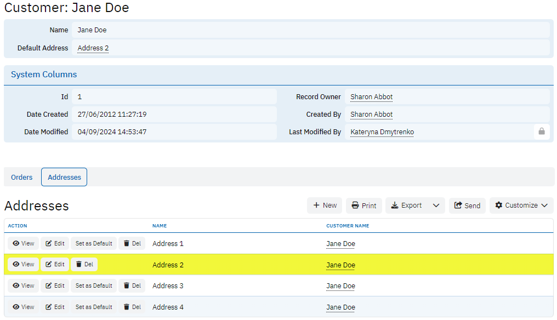Open the Export dropdown arrow

pyautogui.click(x=436, y=205)
